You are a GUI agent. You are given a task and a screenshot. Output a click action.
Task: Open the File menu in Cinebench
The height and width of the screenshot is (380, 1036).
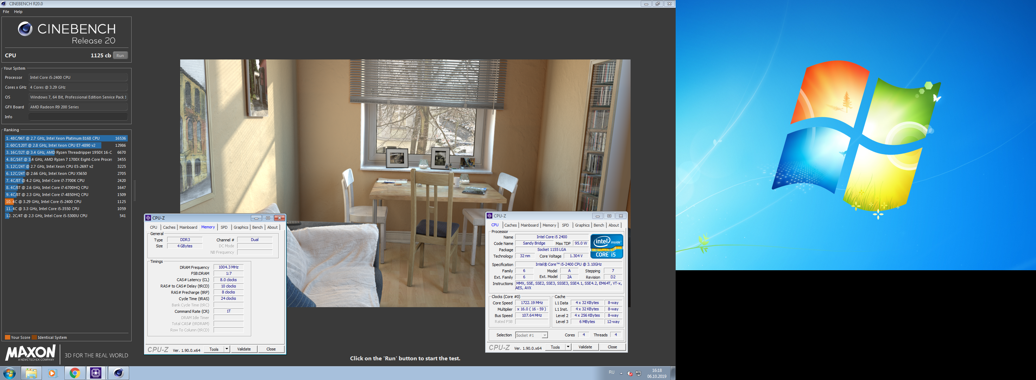pyautogui.click(x=6, y=12)
